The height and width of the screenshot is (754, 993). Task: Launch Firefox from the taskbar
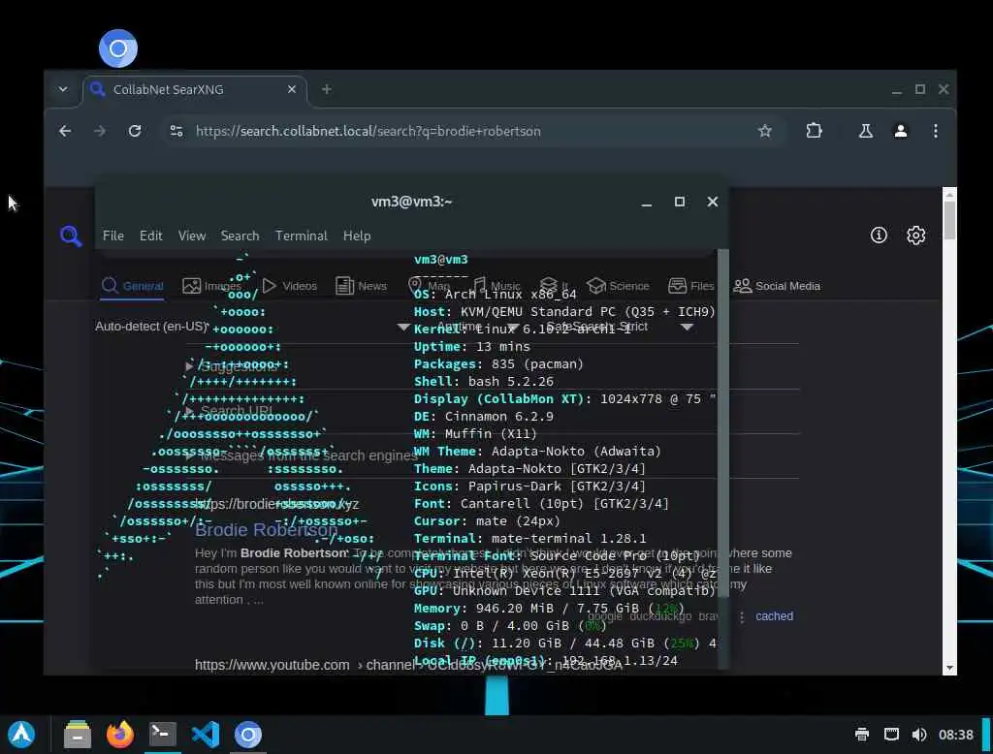pyautogui.click(x=119, y=735)
